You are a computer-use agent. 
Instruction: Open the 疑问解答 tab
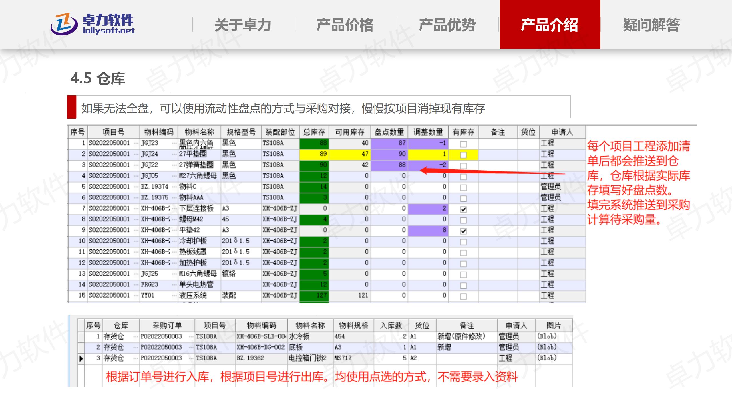pos(652,25)
